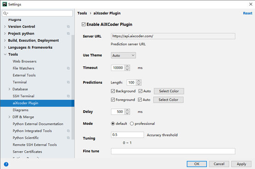The image size is (255, 169).
Task: Expand the Database tree node
Action: pyautogui.click(x=9, y=89)
